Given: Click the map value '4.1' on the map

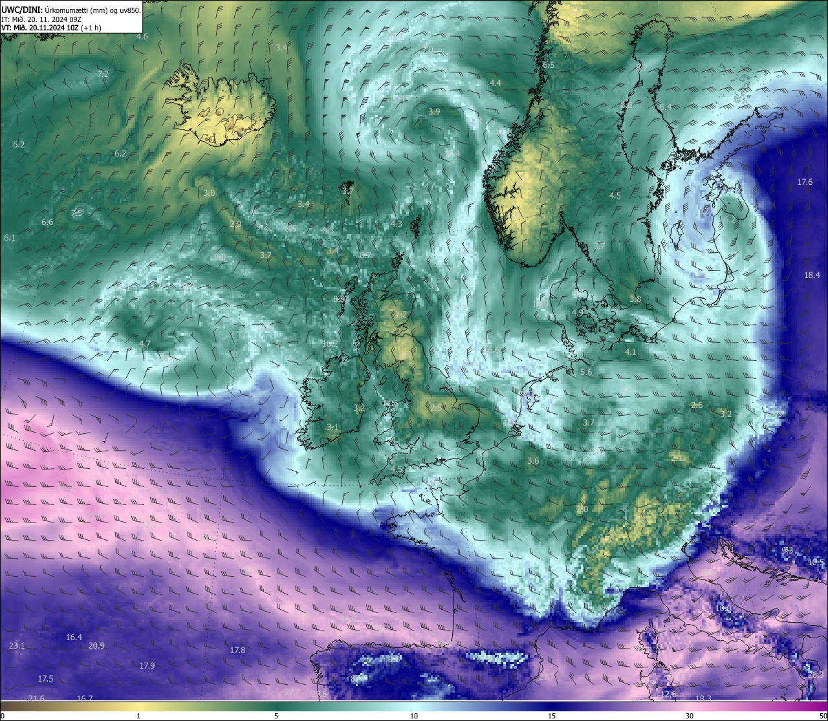Looking at the screenshot, I should pyautogui.click(x=631, y=352).
